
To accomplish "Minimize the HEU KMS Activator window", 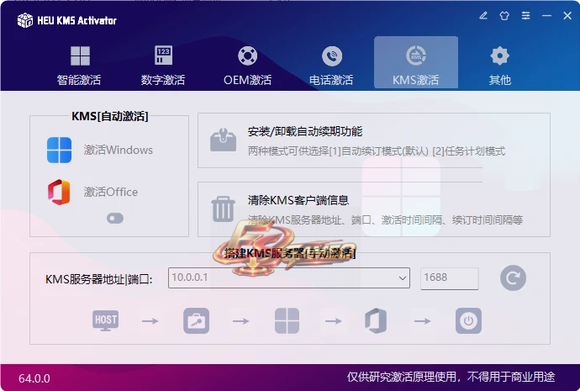I will 546,15.
